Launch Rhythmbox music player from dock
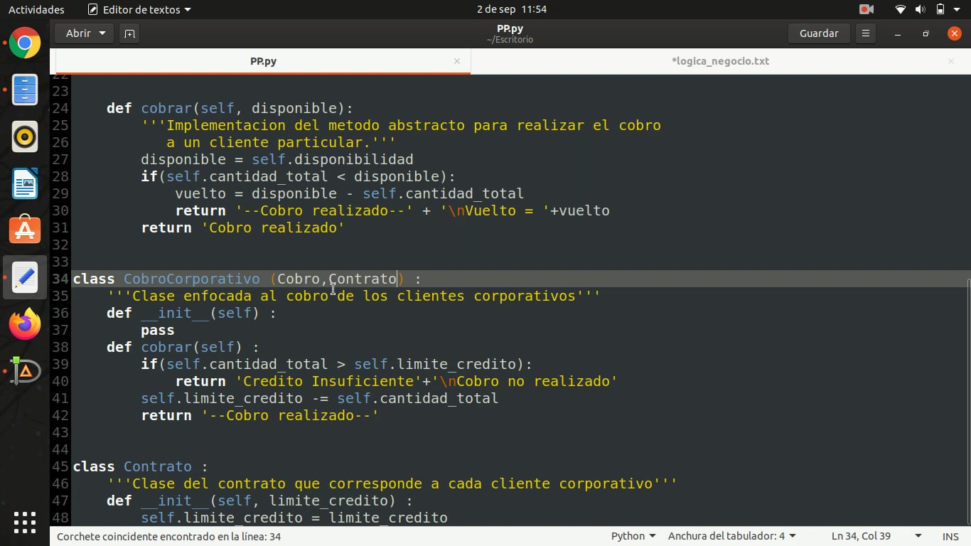 (x=25, y=136)
